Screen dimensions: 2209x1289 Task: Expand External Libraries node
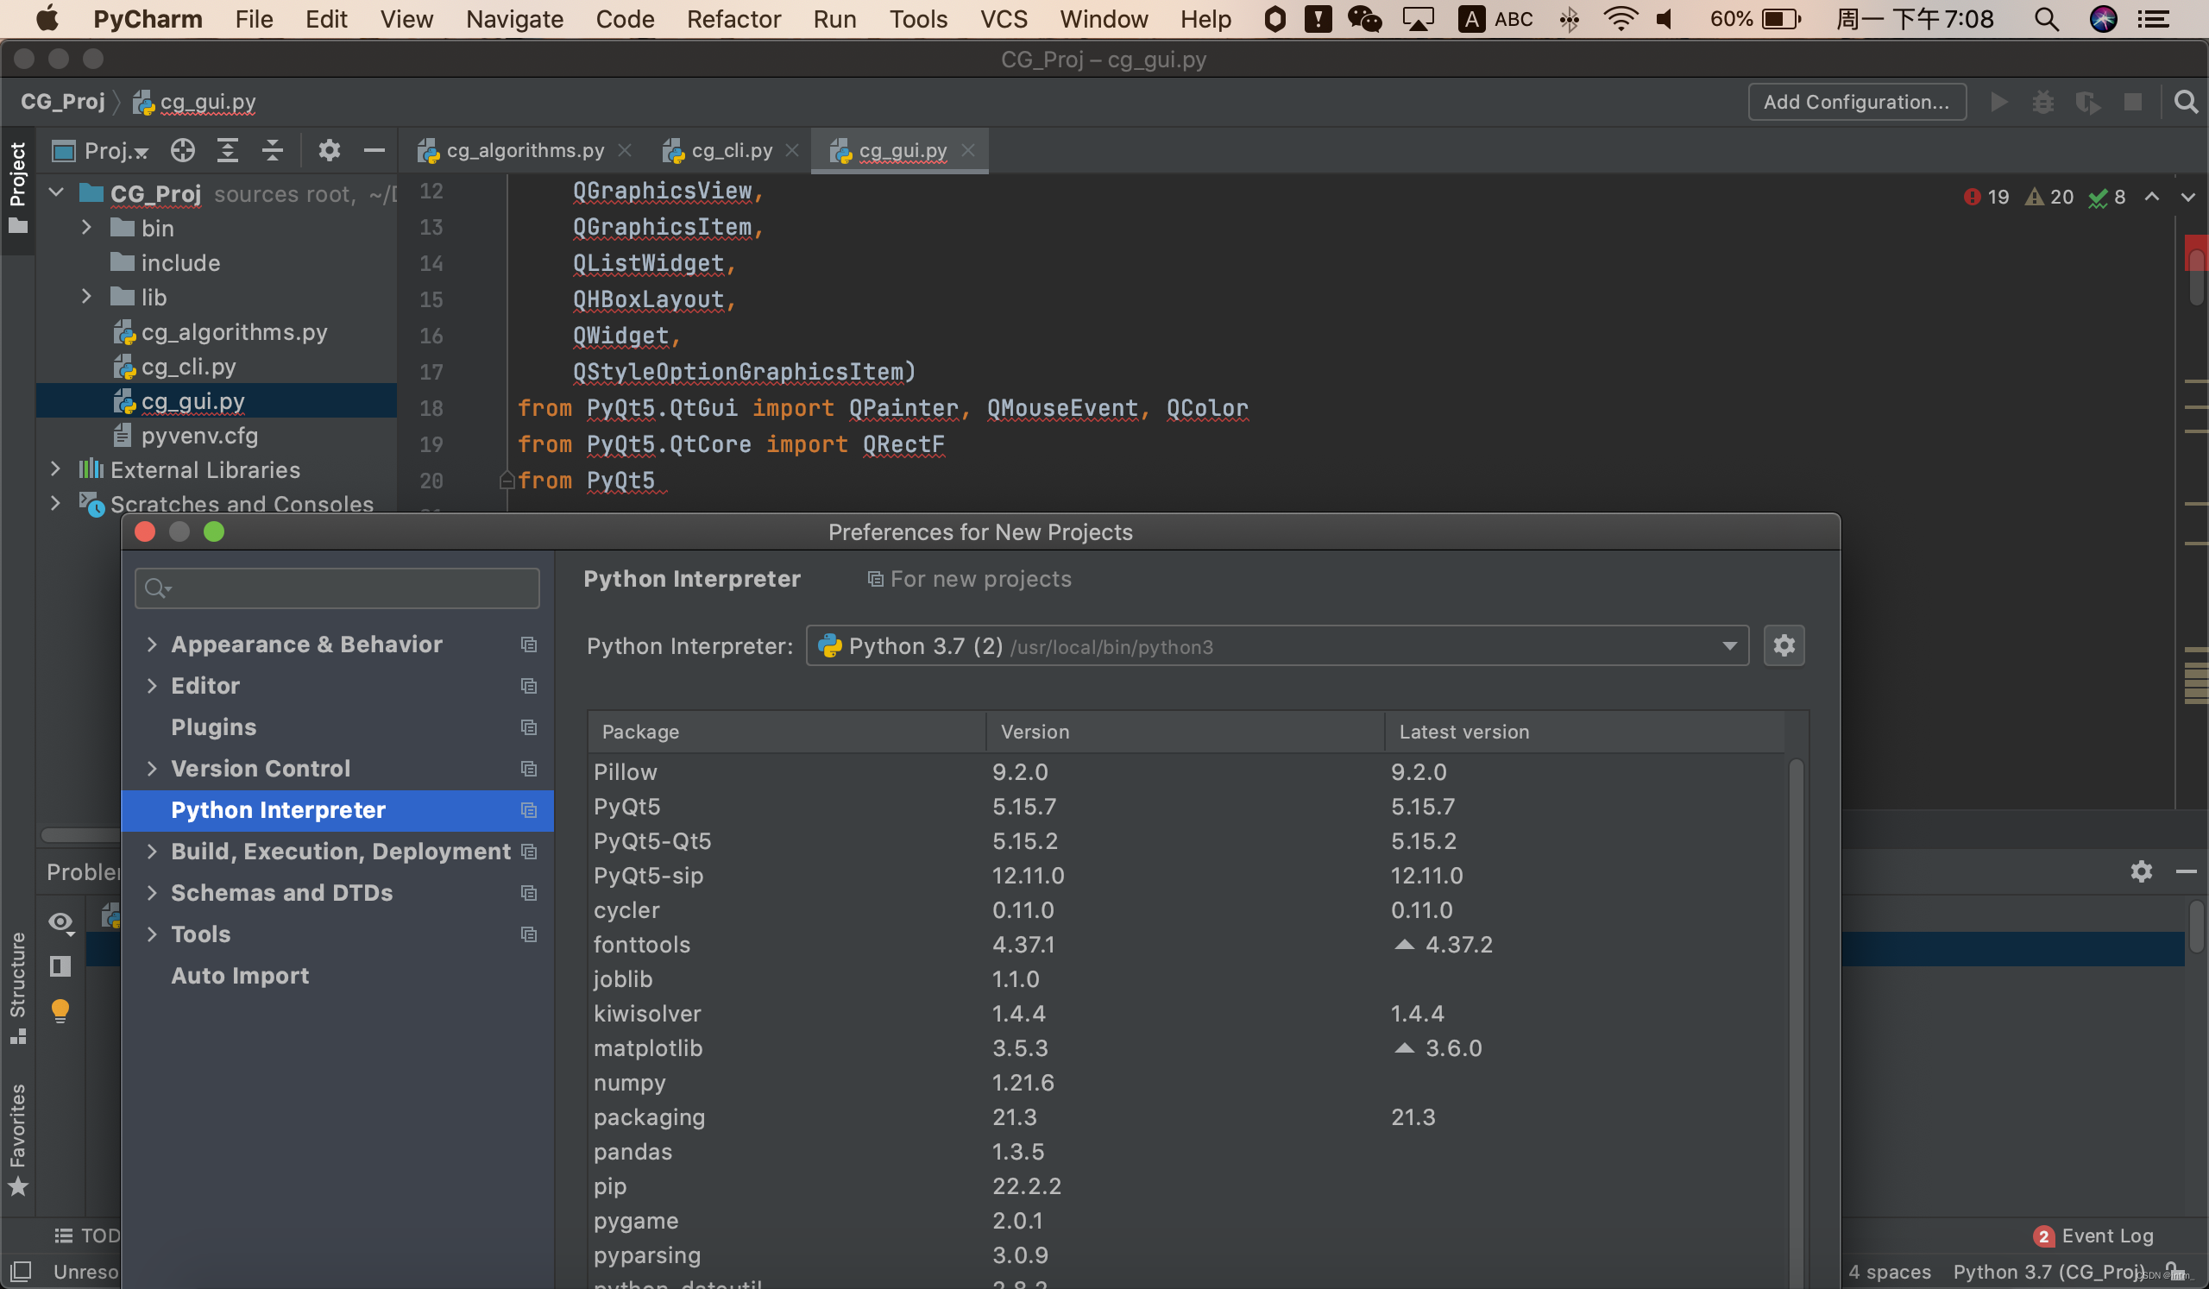[56, 469]
